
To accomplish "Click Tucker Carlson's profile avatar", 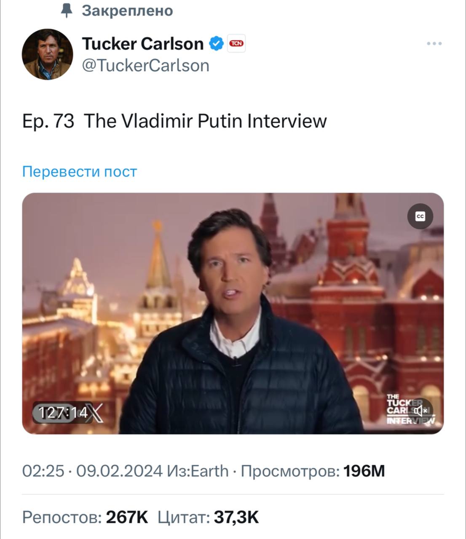I will [48, 54].
